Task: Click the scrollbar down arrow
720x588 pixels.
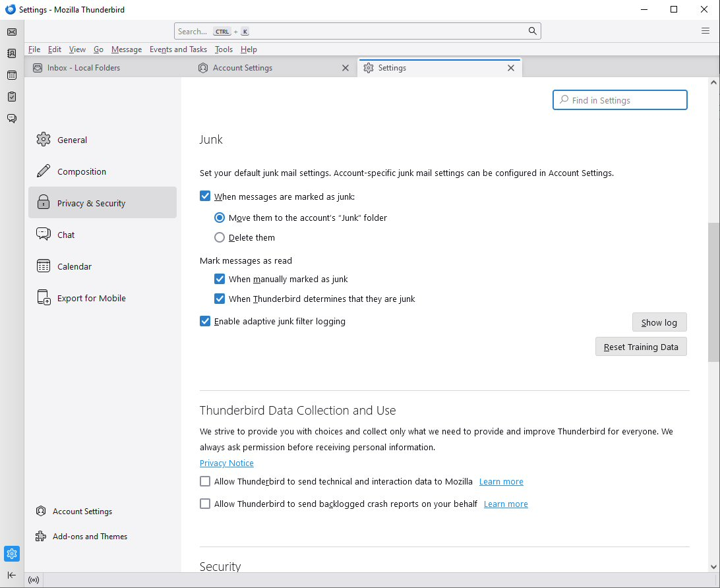Action: tap(713, 566)
